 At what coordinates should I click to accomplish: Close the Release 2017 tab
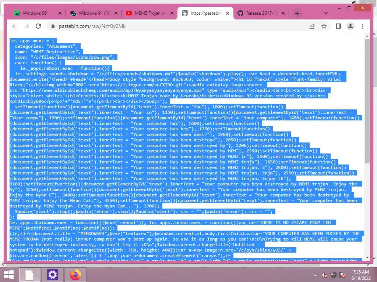point(283,14)
